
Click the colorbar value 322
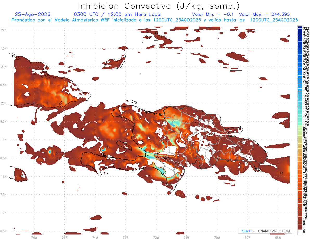(x=306, y=28)
